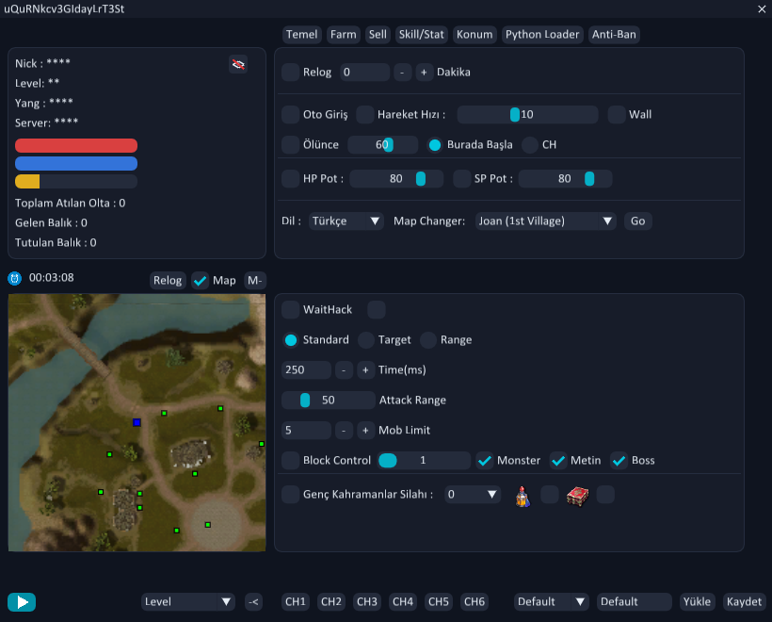Click the Yükle button
772x622 pixels.
pos(698,602)
